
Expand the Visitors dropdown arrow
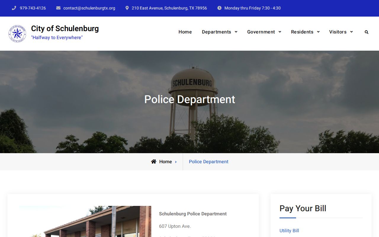[x=351, y=32]
